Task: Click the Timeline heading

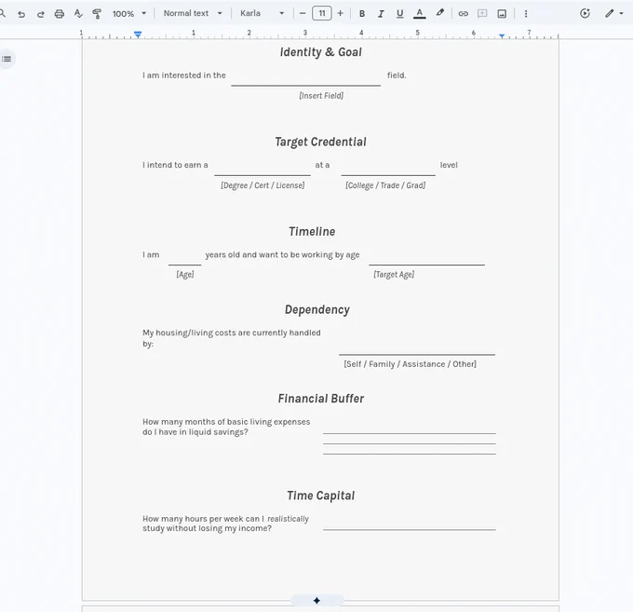Action: 312,231
